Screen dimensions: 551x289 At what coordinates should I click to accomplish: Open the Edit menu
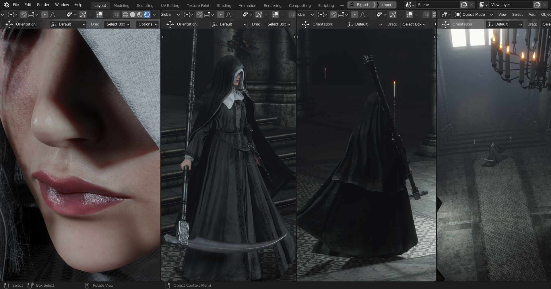pyautogui.click(x=28, y=5)
